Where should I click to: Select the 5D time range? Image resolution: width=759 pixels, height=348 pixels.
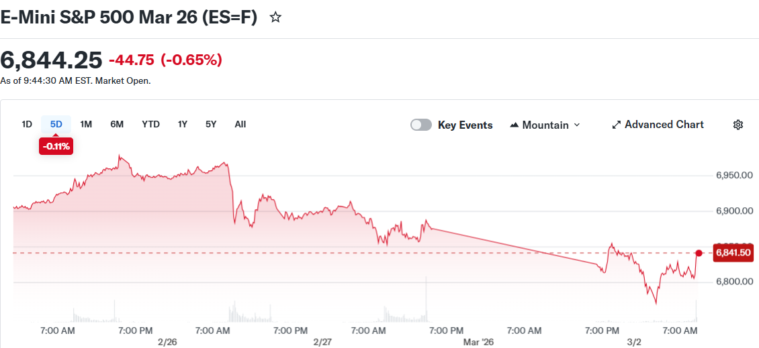pyautogui.click(x=56, y=124)
